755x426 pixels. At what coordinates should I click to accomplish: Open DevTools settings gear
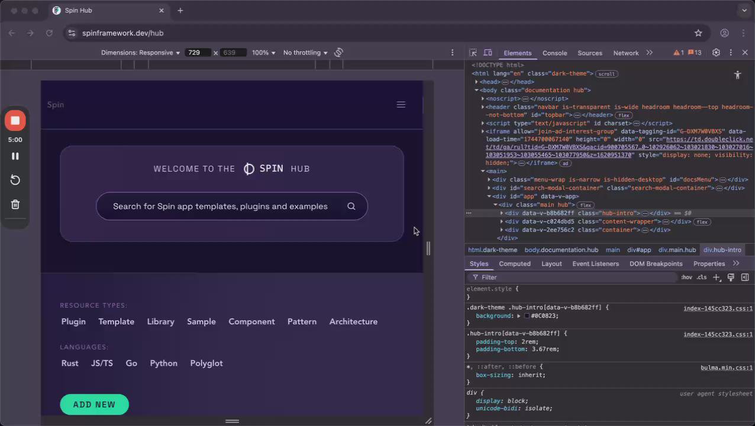716,53
